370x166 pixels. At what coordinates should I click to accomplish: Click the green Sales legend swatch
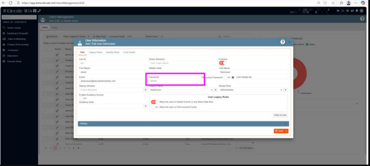(x=307, y=45)
